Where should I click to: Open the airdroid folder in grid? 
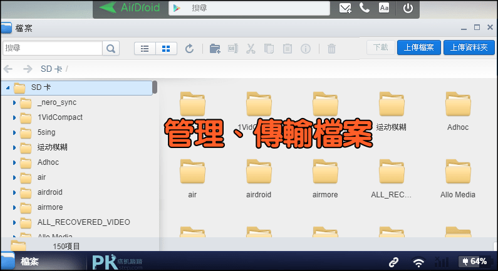pos(259,172)
